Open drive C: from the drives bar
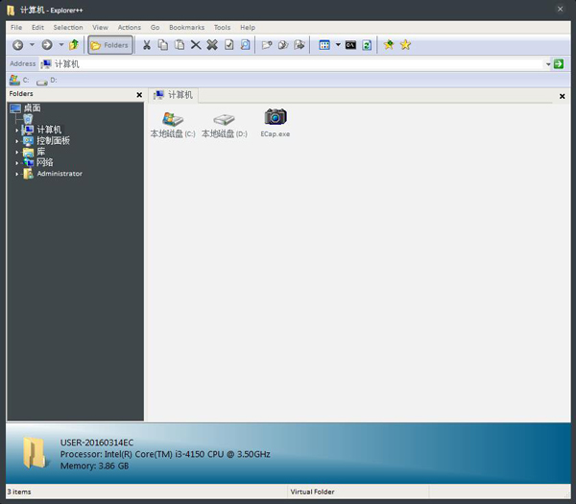The width and height of the screenshot is (576, 504). [19, 80]
